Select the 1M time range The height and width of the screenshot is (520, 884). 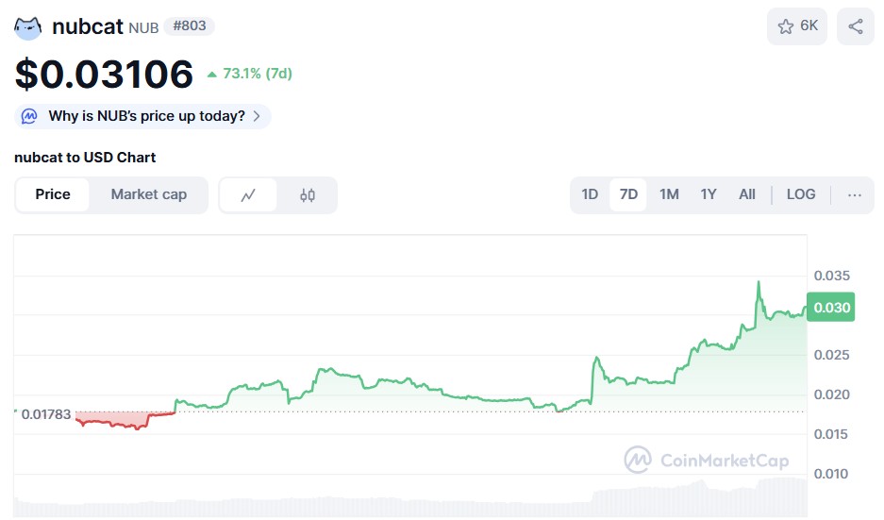click(669, 194)
